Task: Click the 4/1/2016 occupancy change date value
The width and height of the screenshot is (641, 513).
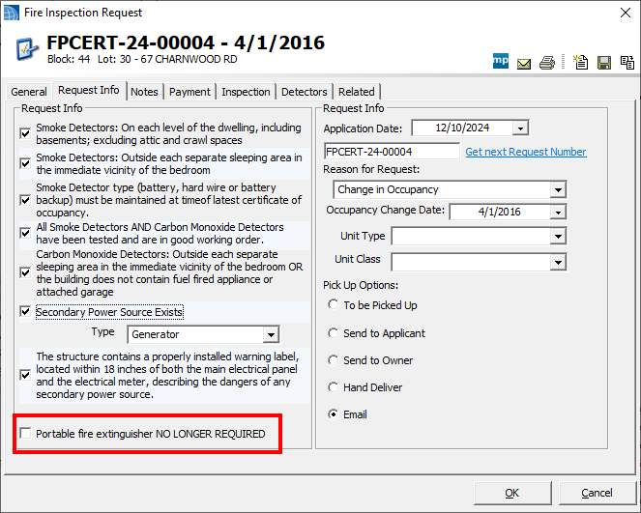Action: [499, 212]
